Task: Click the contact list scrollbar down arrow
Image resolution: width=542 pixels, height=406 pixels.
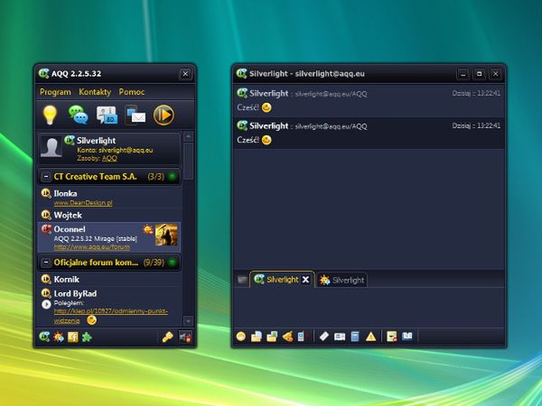Action: (x=189, y=320)
